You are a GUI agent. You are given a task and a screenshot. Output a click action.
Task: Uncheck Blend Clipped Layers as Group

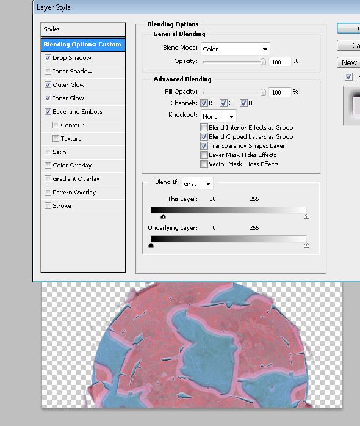204,137
